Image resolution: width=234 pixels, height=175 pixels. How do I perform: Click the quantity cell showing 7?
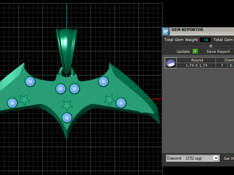point(222,66)
